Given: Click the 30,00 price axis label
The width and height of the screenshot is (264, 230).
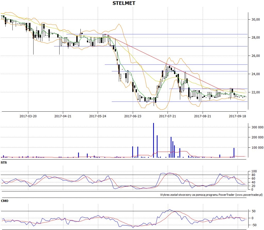Looking at the screenshot, I should tap(255, 20).
